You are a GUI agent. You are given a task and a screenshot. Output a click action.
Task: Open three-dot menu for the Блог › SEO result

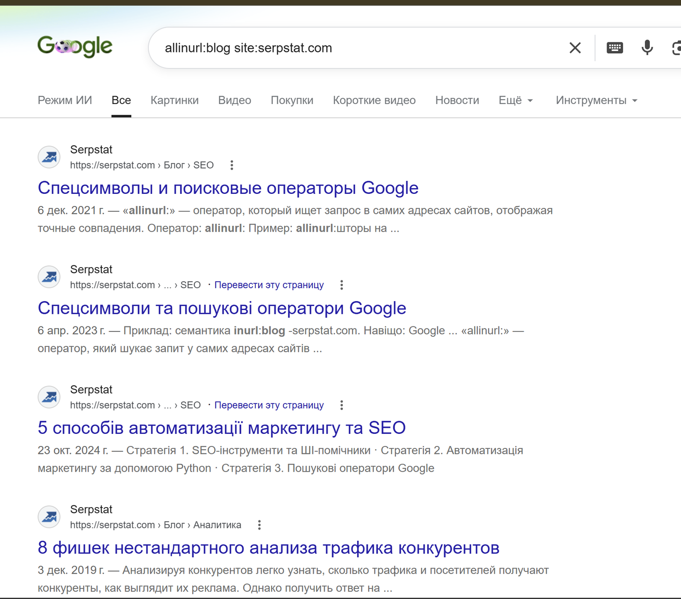tap(232, 165)
